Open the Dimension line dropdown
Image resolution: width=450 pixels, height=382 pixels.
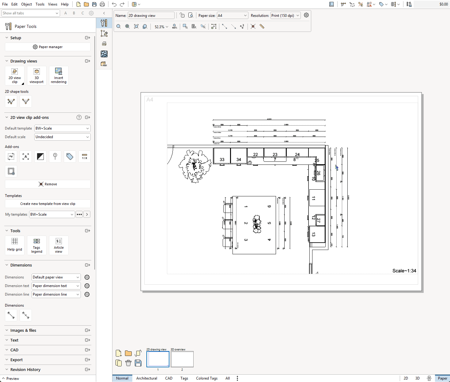(56, 294)
